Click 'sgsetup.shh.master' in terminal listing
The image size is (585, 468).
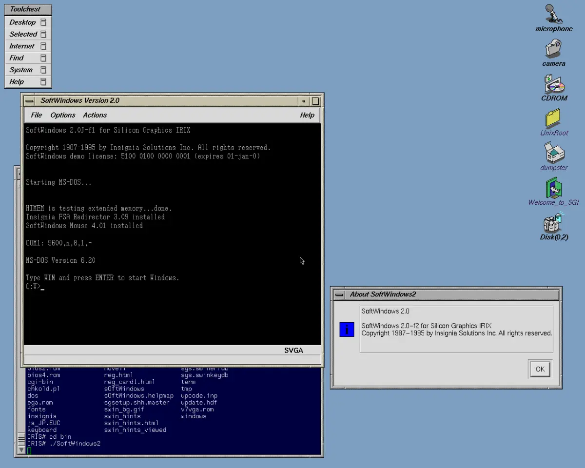[137, 403]
